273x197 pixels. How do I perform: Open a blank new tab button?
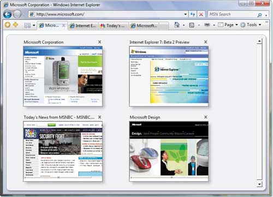(x=164, y=26)
